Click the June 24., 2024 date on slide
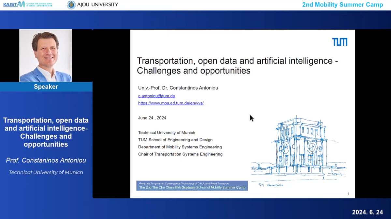 click(152, 118)
